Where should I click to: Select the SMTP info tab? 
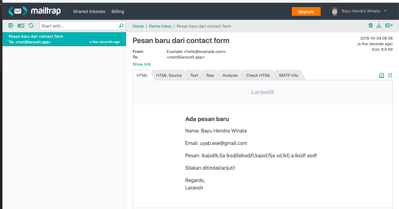coord(288,75)
